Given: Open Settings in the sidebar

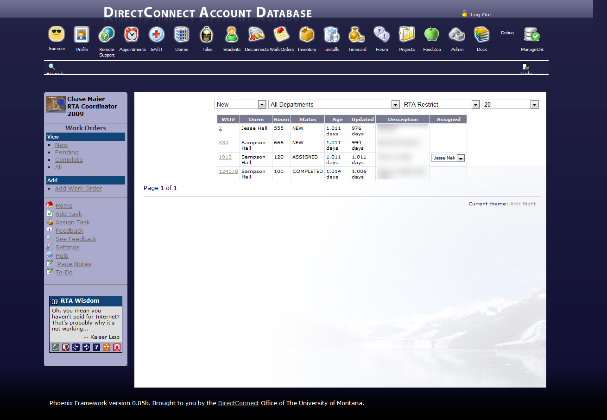Looking at the screenshot, I should [68, 248].
